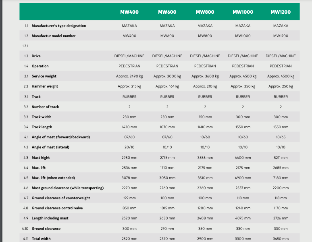312x242 pixels.
Task: Click the '350 mm' ground clearance
Action: [x=205, y=229]
